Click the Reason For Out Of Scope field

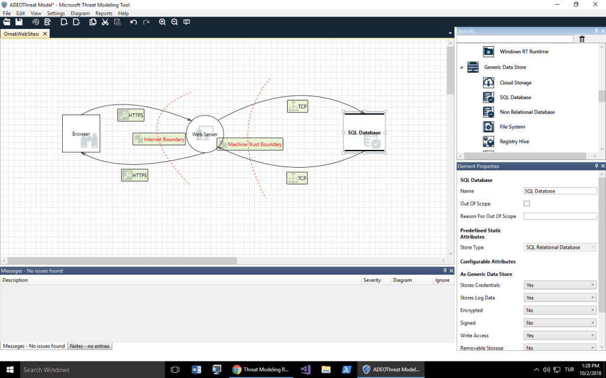560,216
